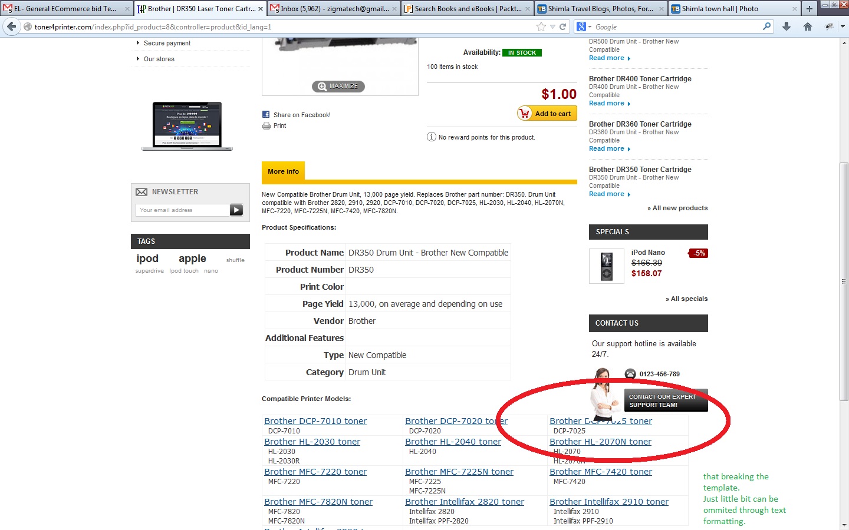Click Read more under DR350 Toner Cartridge
The width and height of the screenshot is (849, 530).
(x=610, y=194)
